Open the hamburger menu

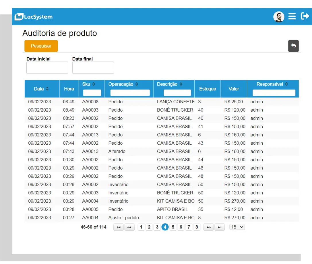coord(292,16)
